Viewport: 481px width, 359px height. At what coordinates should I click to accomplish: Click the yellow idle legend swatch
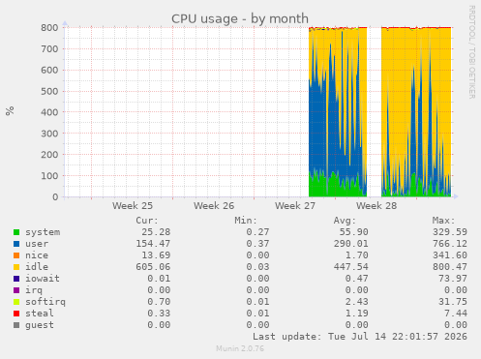tap(16, 267)
